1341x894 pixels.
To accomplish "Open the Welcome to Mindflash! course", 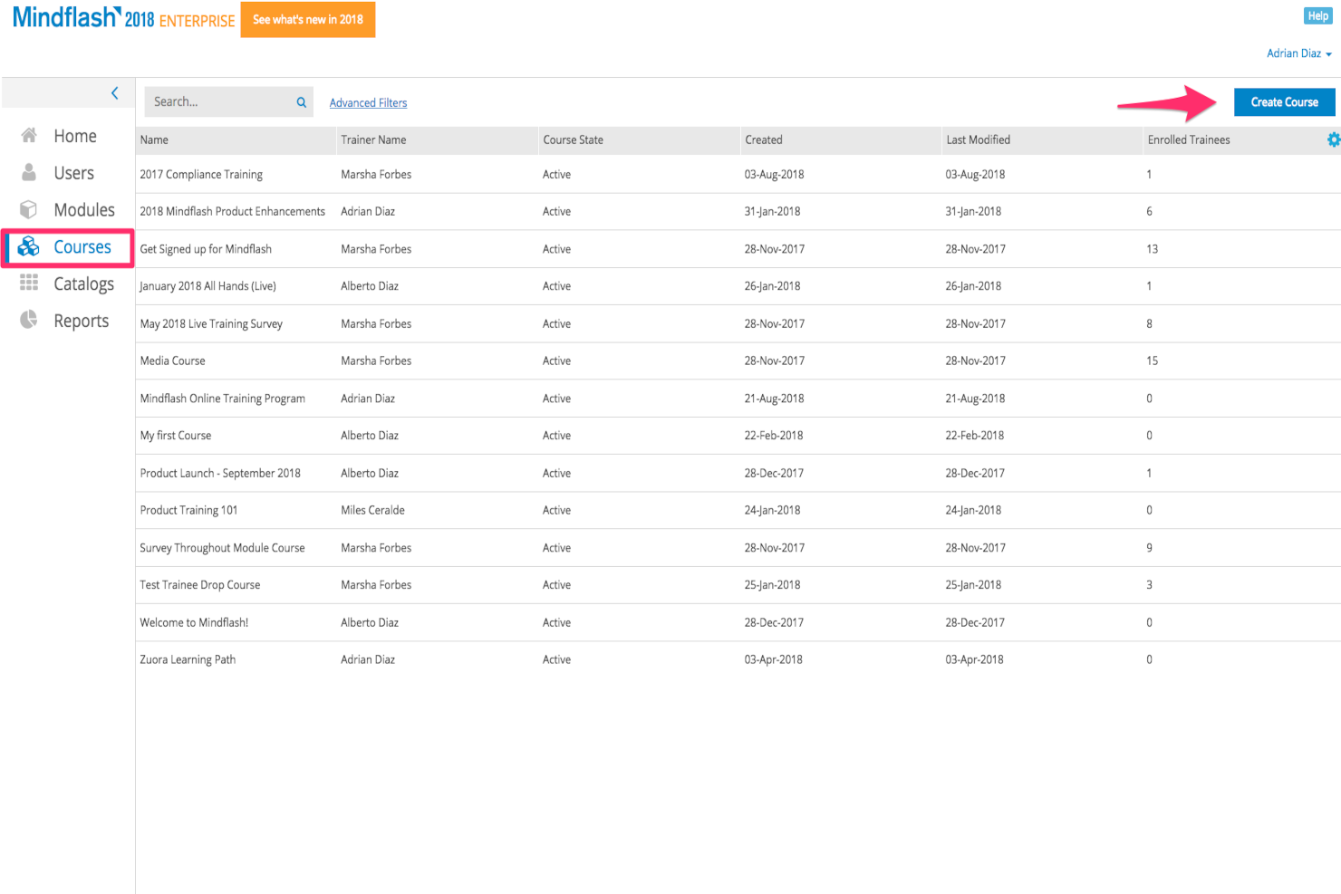I will click(x=194, y=623).
